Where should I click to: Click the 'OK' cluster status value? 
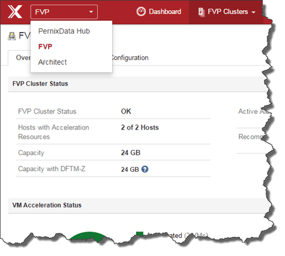(x=126, y=111)
